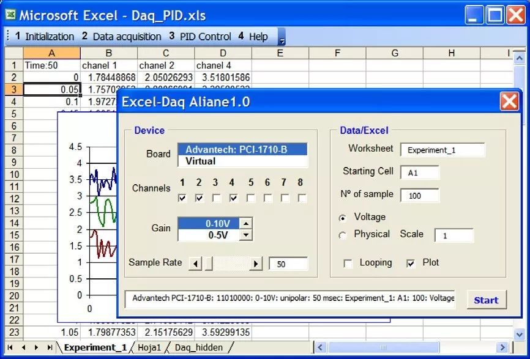Click the Sample Rate right arrow
The image size is (530, 359).
256,264
